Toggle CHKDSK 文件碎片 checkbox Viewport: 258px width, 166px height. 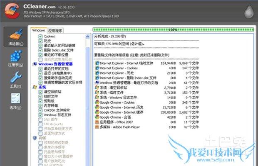pos(40,110)
